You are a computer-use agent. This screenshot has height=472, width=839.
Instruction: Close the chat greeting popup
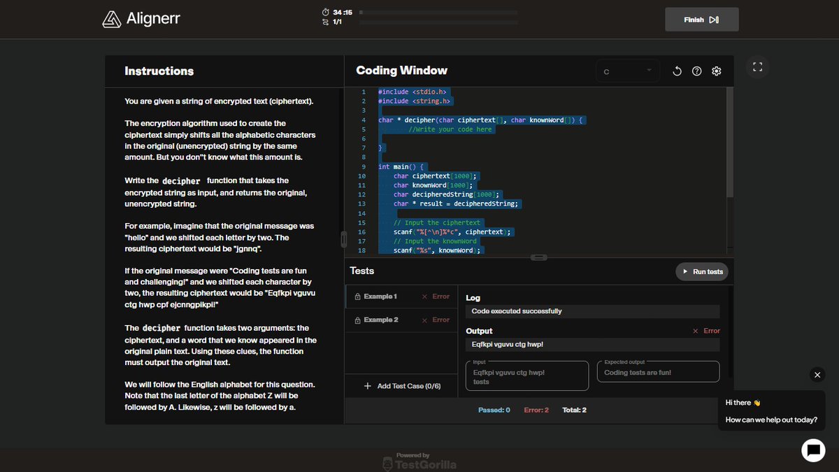click(x=817, y=375)
